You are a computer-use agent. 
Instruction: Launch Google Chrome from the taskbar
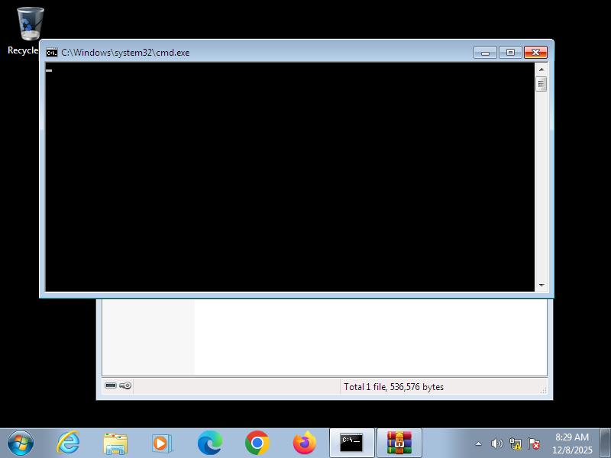coord(257,443)
